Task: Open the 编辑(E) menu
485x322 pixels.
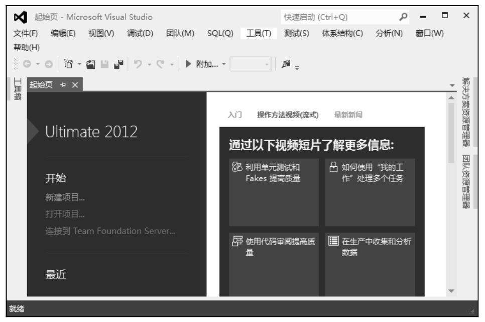Action: tap(63, 33)
